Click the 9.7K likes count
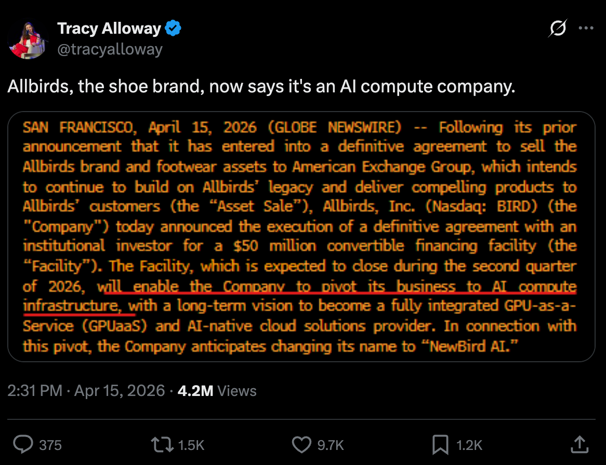The height and width of the screenshot is (465, 606). coord(331,445)
